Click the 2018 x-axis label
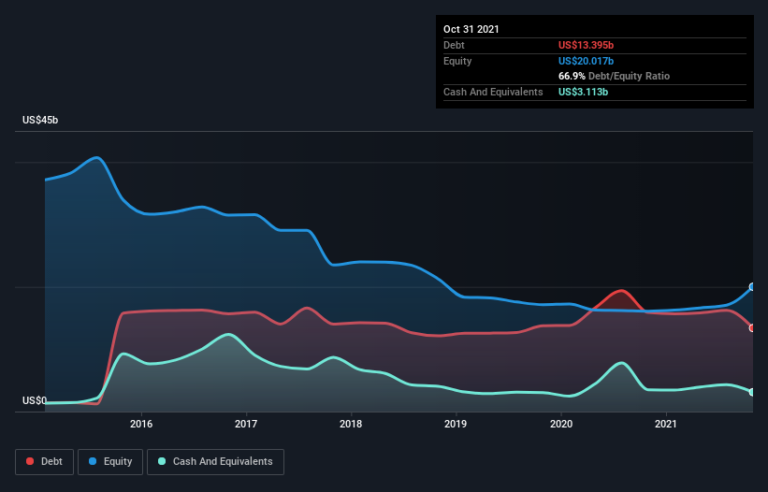 tap(351, 424)
